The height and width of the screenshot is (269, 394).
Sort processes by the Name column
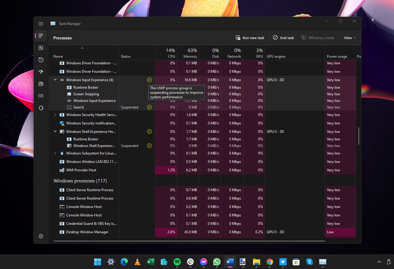(x=84, y=53)
